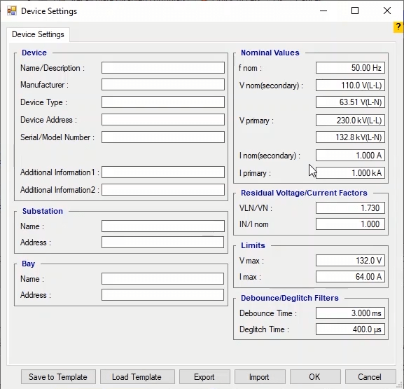Edit the I primary 1.000 kA field

350,172
